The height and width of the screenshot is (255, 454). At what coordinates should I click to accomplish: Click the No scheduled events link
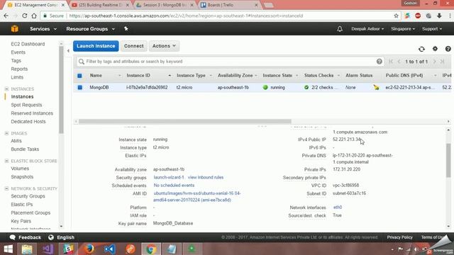(174, 186)
